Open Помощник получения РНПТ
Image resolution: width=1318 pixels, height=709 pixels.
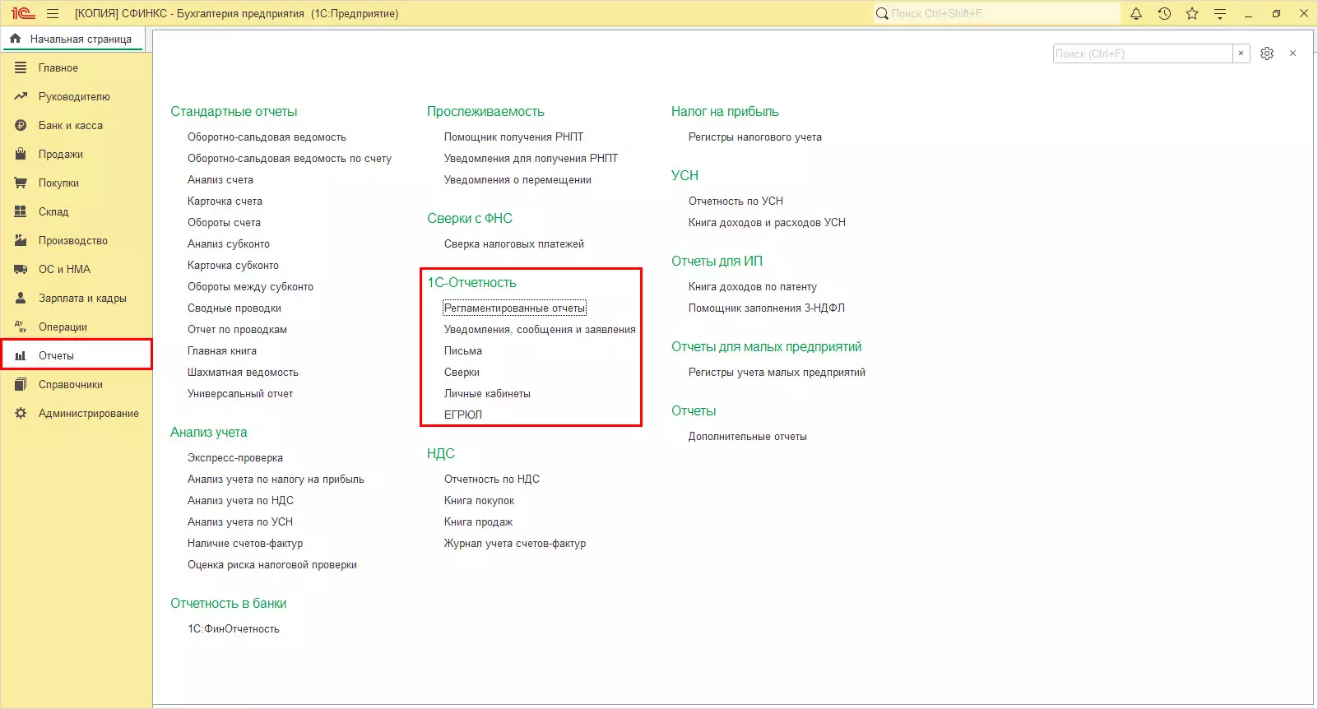pyautogui.click(x=513, y=137)
